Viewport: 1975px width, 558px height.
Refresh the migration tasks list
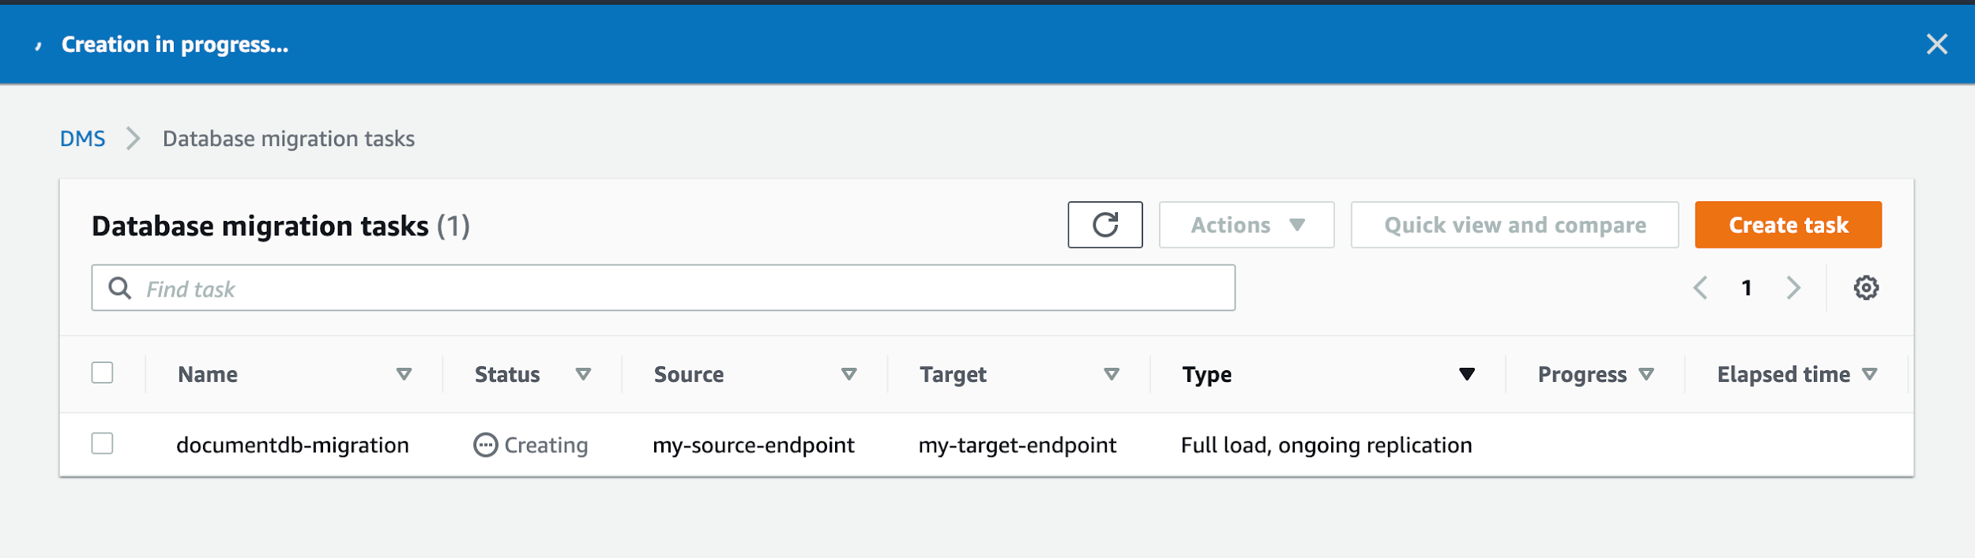pyautogui.click(x=1104, y=225)
